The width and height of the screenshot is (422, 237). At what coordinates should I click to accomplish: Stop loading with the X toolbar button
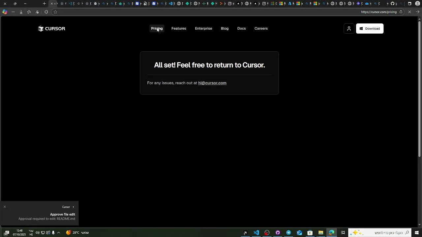409,12
